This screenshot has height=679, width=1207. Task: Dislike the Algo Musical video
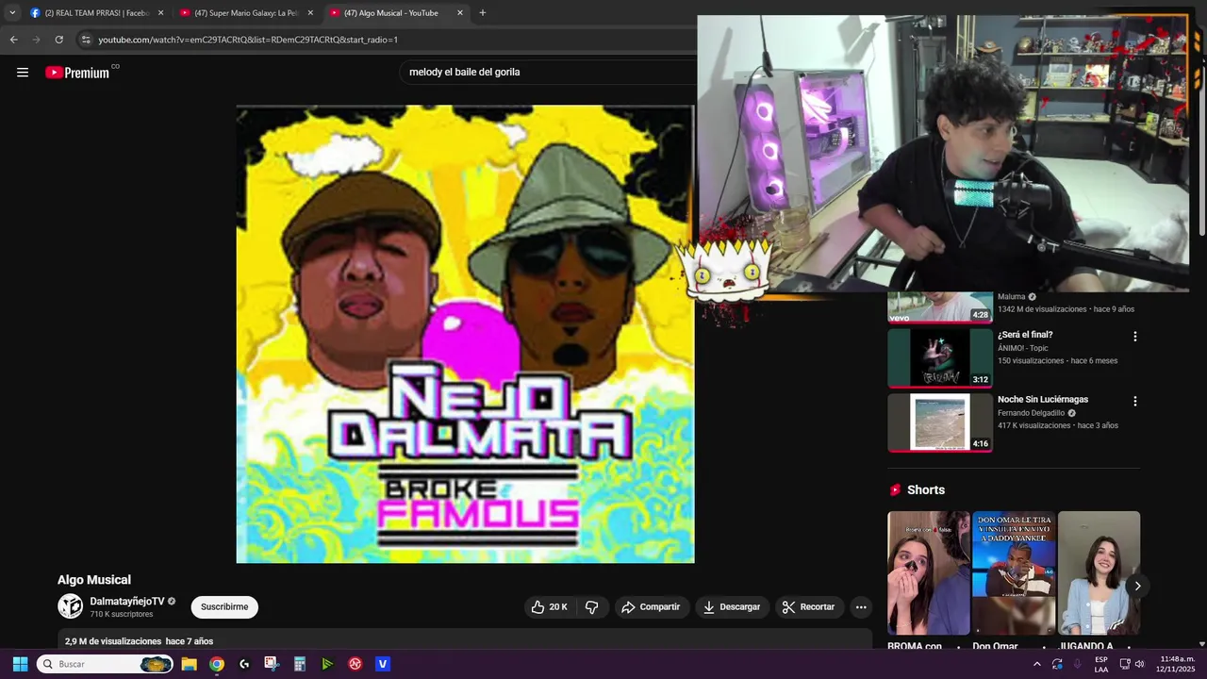point(592,607)
